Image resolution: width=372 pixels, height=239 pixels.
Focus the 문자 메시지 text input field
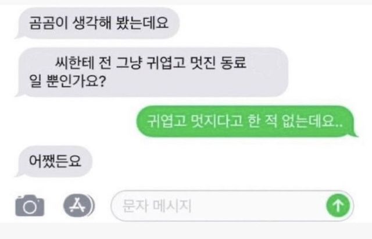232,205
